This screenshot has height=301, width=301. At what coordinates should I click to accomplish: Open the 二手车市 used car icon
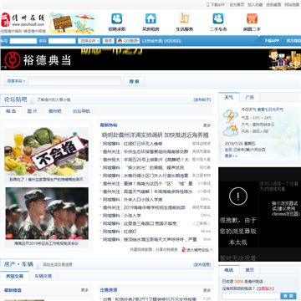[x=218, y=18]
